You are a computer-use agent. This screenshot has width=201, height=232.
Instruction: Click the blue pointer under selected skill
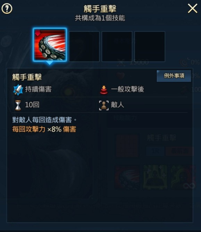(x=50, y=63)
